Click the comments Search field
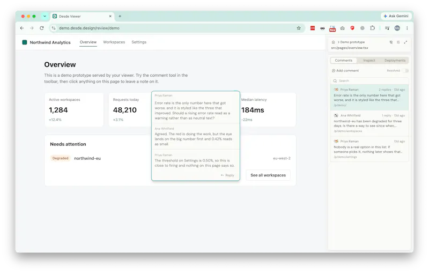Image resolution: width=429 pixels, height=273 pixels. click(369, 80)
